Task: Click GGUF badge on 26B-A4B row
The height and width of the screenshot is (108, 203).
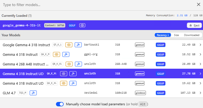Action: tap(160, 64)
